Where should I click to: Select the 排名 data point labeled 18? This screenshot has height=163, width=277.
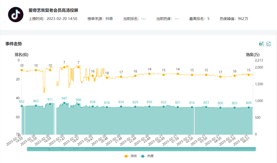(107, 78)
